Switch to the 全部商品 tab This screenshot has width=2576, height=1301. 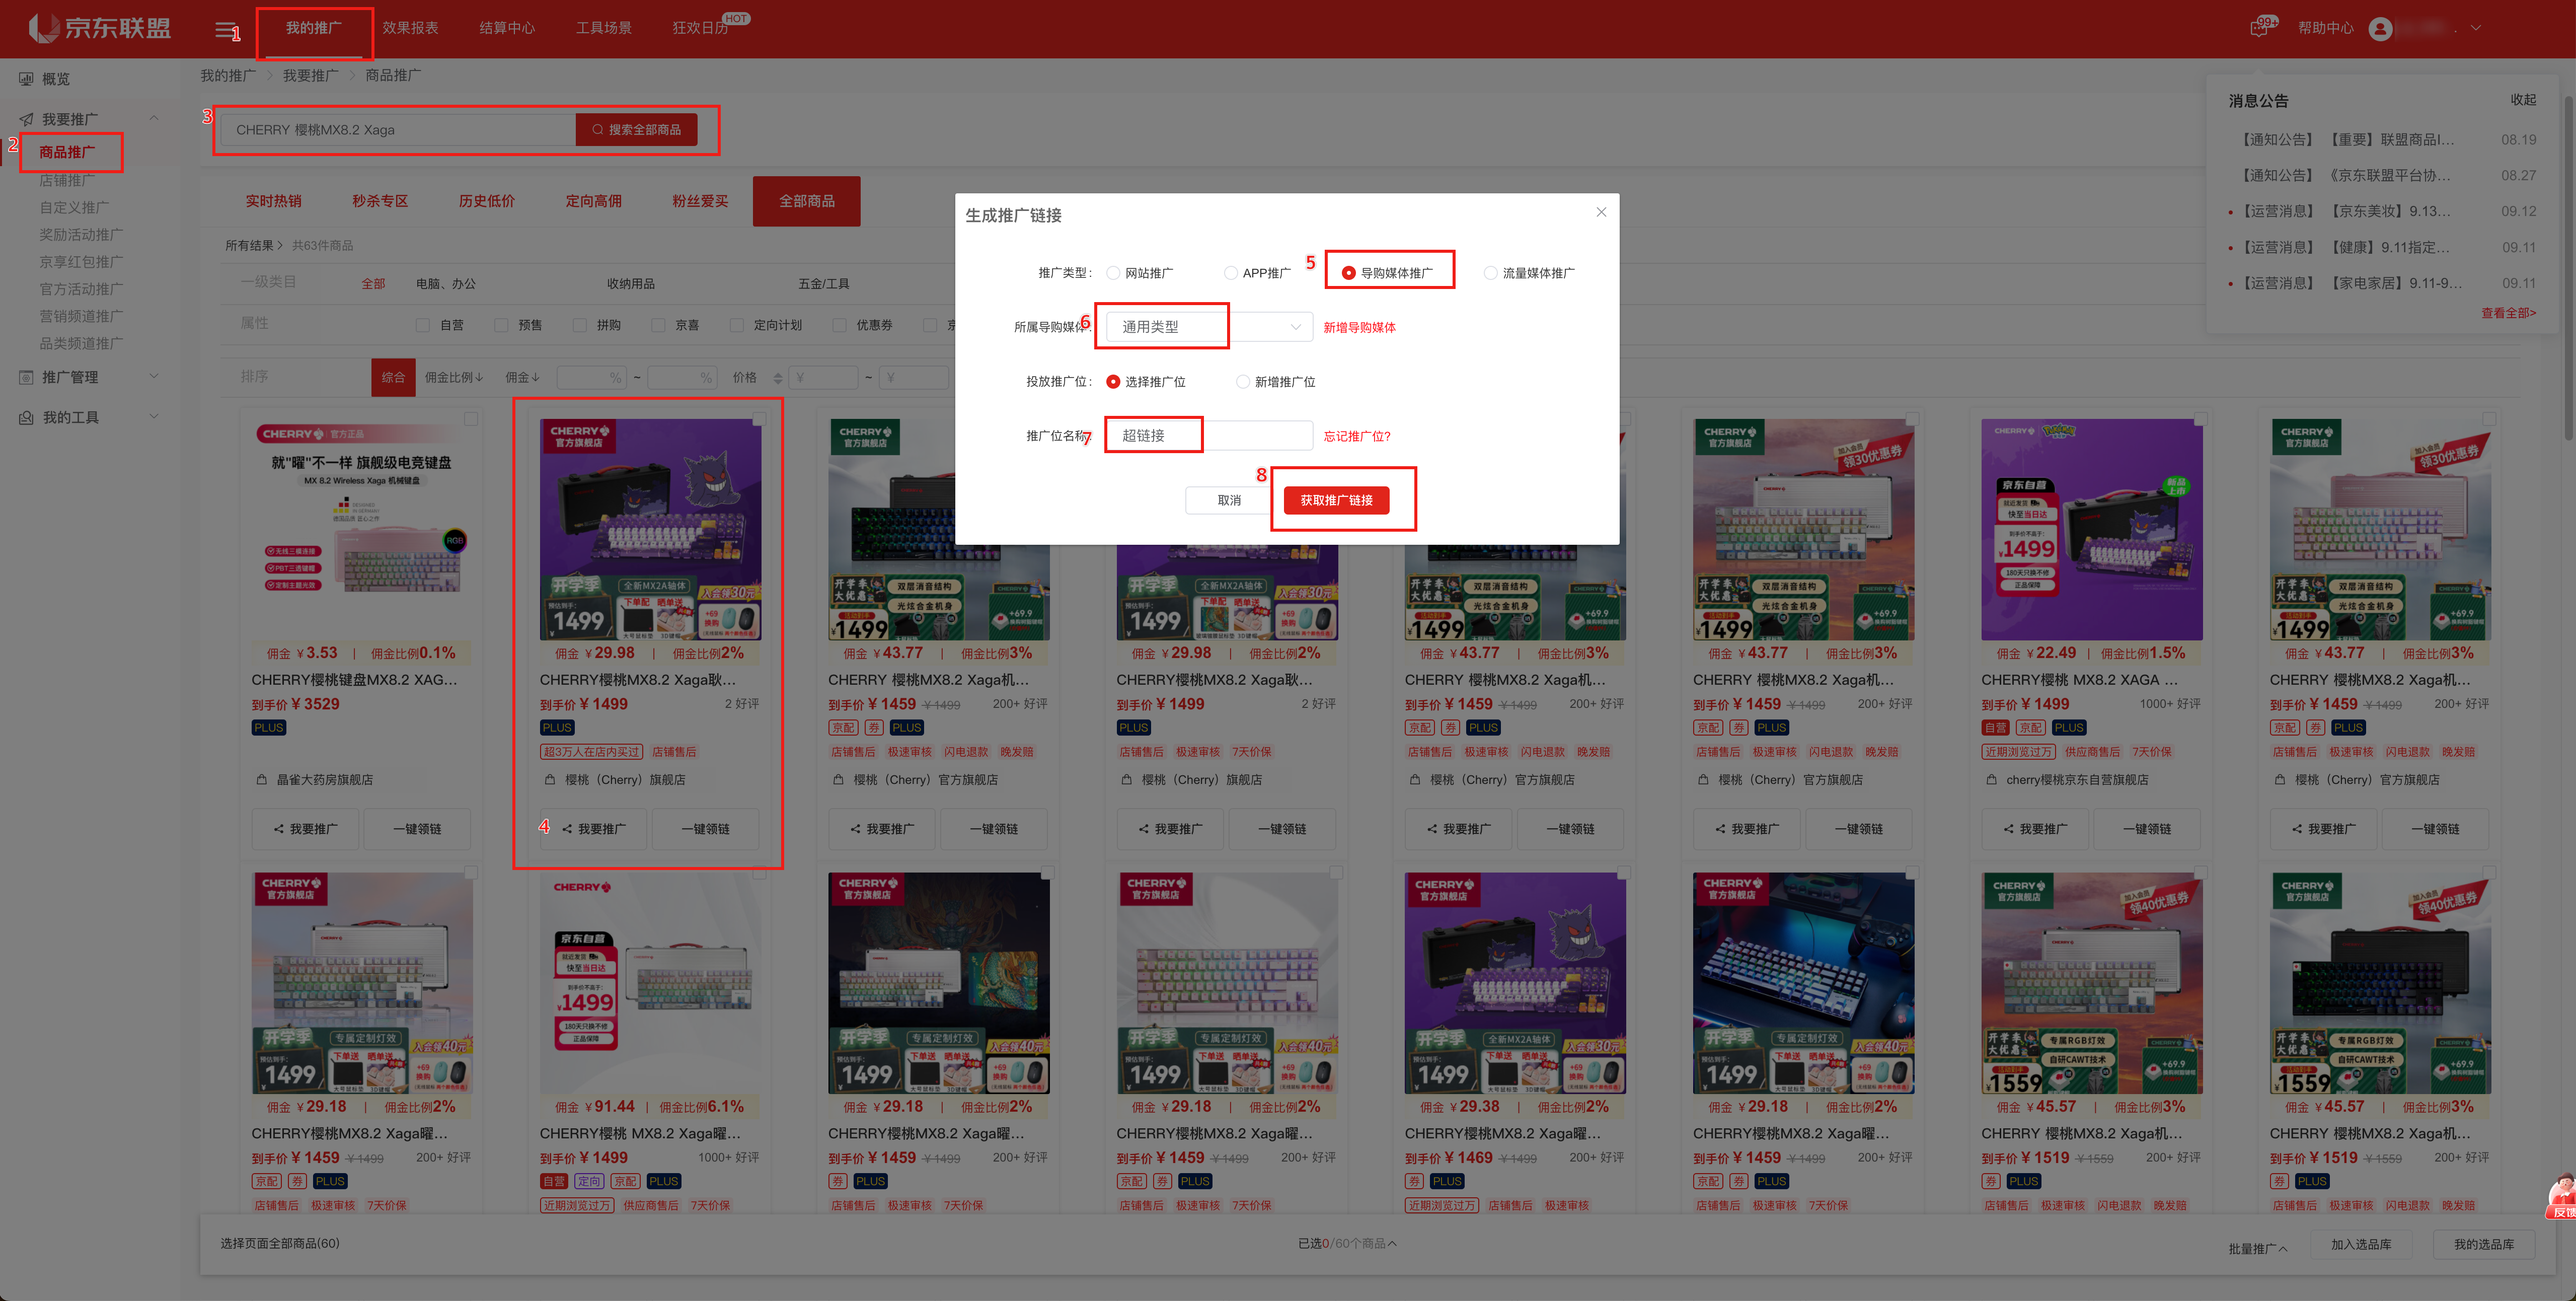[x=807, y=201]
